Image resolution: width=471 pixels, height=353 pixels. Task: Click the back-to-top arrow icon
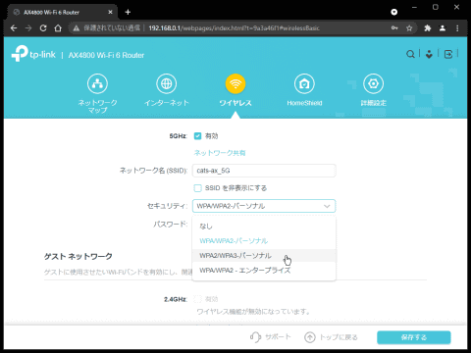[310, 337]
